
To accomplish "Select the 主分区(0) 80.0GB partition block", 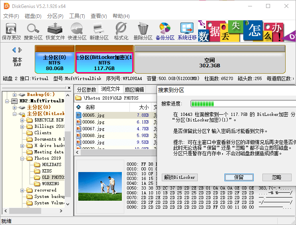I will [55, 59].
